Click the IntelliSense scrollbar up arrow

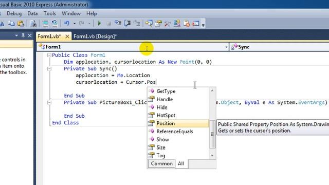point(212,90)
